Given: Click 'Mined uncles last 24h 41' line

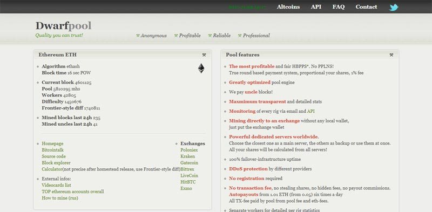Looking at the screenshot, I should tap(70, 124).
